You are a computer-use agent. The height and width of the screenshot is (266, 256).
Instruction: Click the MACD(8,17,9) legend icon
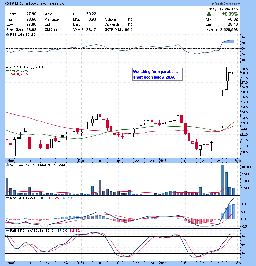[x=7, y=199]
